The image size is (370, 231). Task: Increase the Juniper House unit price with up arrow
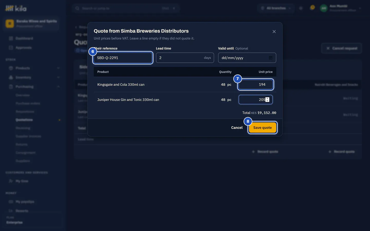[x=267, y=98]
